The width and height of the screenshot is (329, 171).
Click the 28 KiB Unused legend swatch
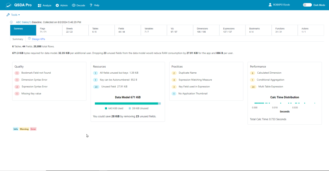click(x=130, y=108)
